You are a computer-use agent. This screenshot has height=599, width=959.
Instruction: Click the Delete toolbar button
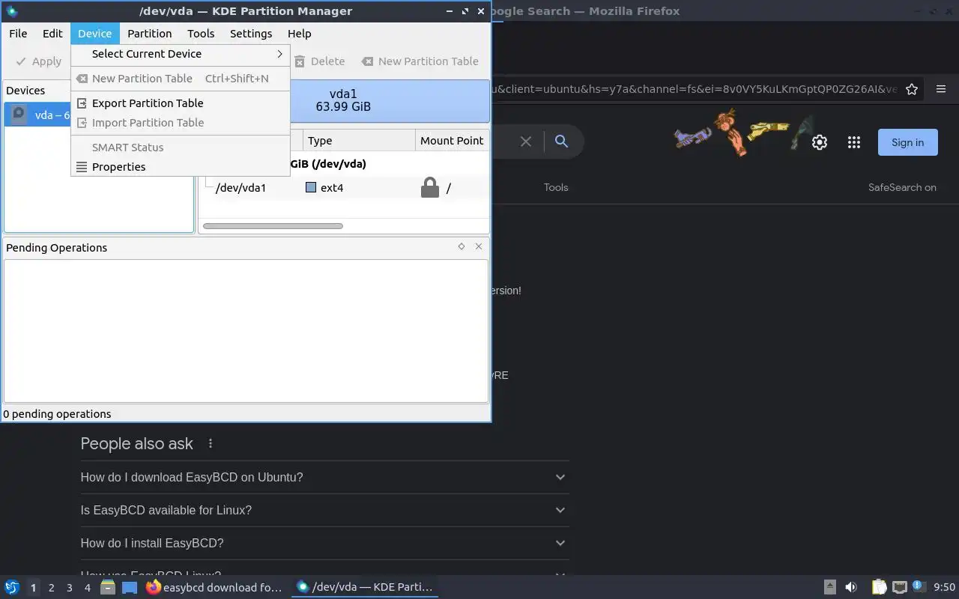[x=319, y=61]
